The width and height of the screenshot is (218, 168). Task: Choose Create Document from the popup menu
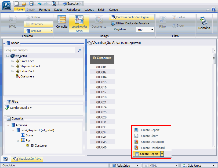(151, 142)
